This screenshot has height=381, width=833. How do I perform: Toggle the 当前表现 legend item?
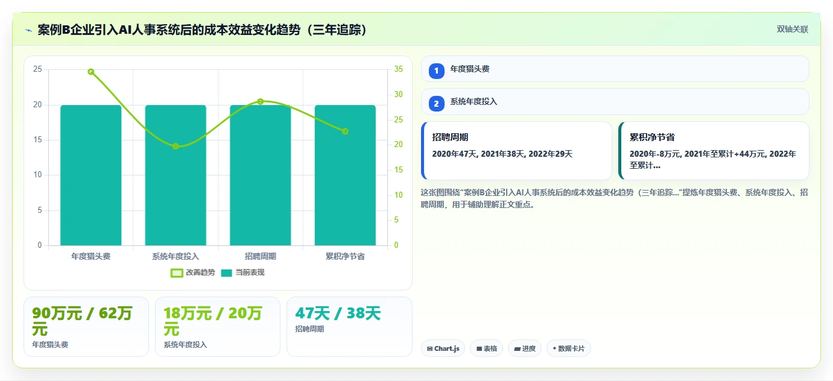coord(242,272)
